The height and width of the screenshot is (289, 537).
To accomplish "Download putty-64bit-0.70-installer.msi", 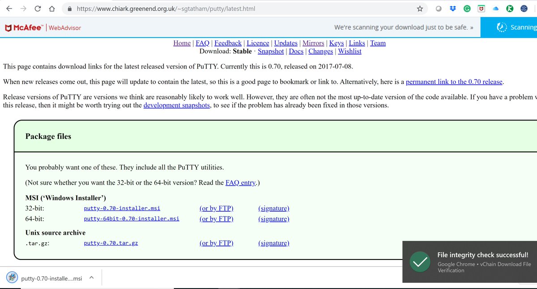I will [132, 219].
